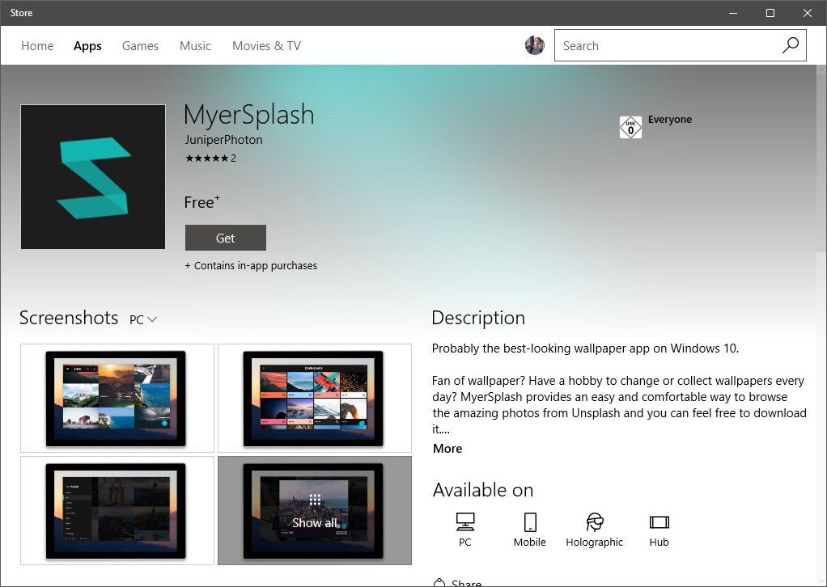Open the dark side menu screenshot thumbnail
The image size is (827, 587).
point(117,510)
